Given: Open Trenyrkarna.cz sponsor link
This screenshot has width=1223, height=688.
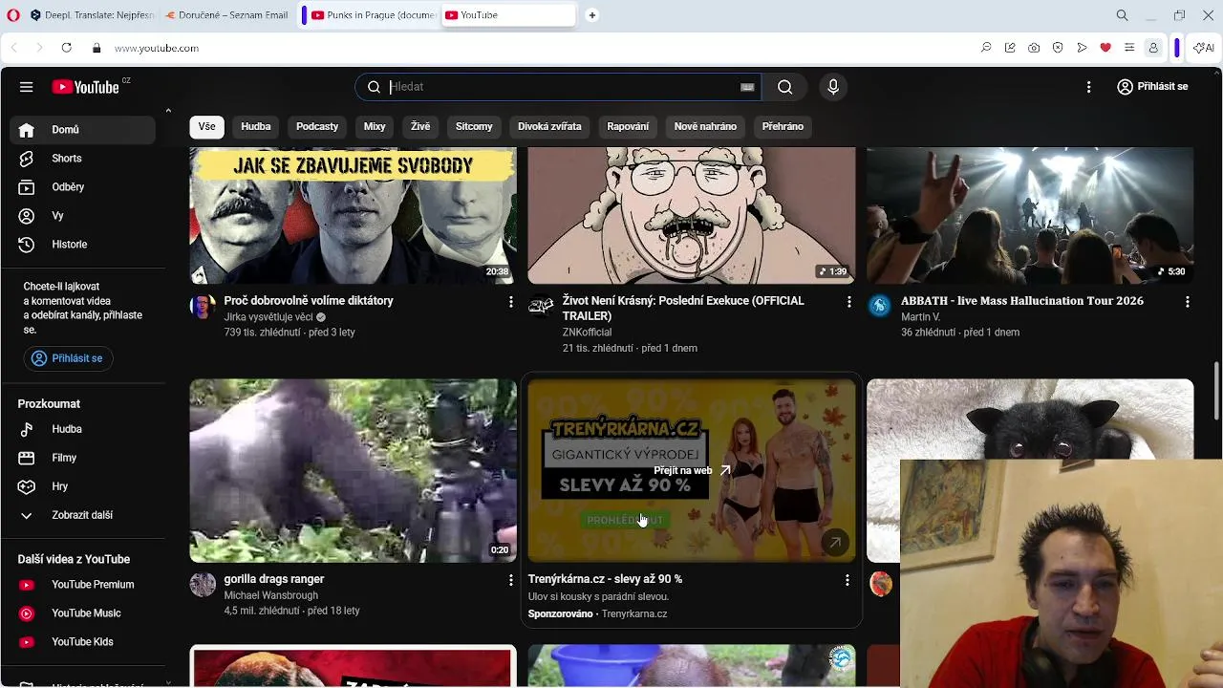Looking at the screenshot, I should (x=634, y=613).
